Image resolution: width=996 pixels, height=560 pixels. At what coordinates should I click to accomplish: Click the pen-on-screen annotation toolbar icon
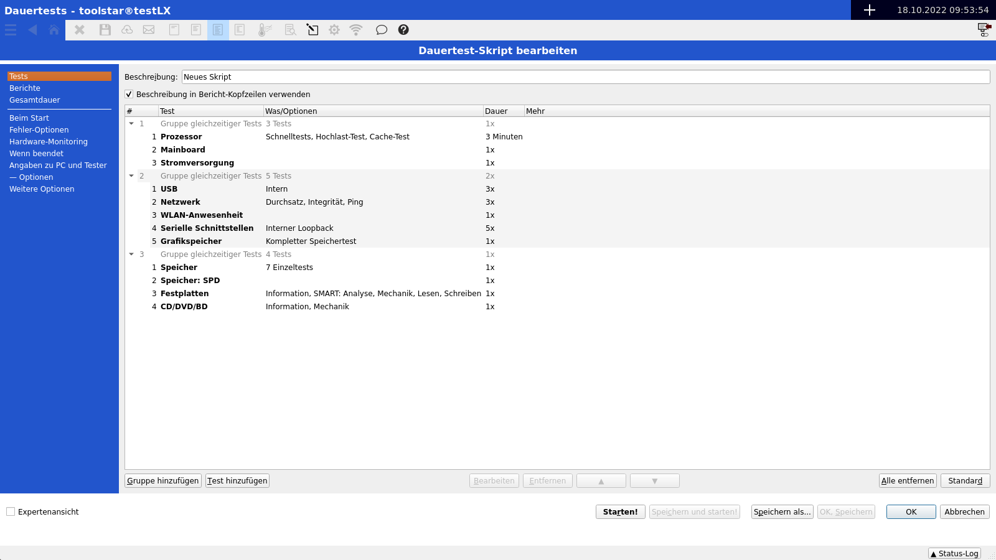tap(312, 30)
